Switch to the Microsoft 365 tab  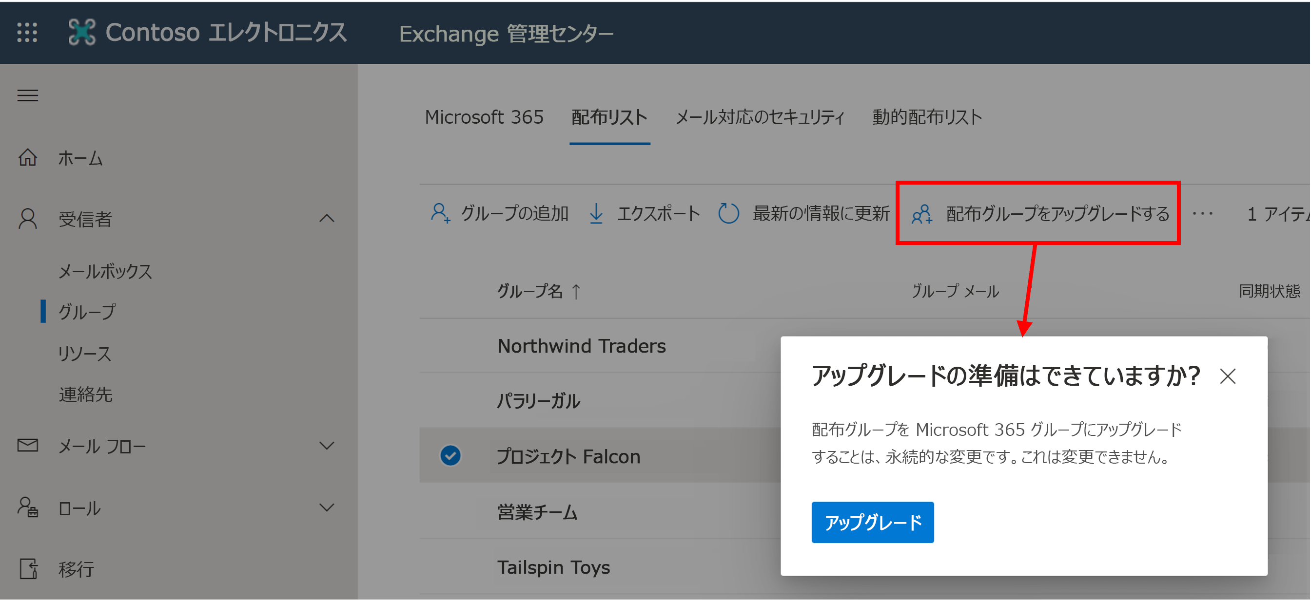484,117
